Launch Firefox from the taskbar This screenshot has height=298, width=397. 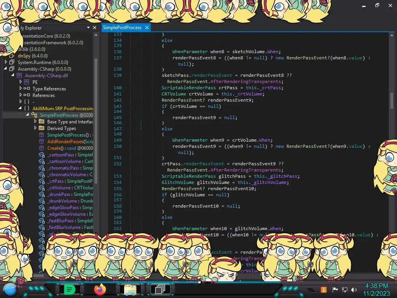point(100,289)
